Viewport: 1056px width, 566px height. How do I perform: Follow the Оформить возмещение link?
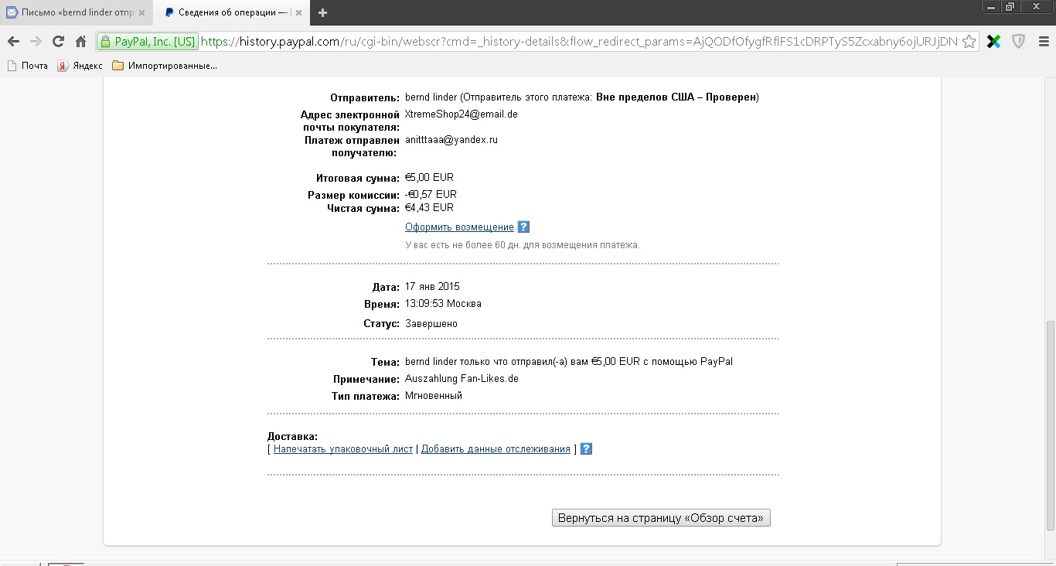point(459,227)
